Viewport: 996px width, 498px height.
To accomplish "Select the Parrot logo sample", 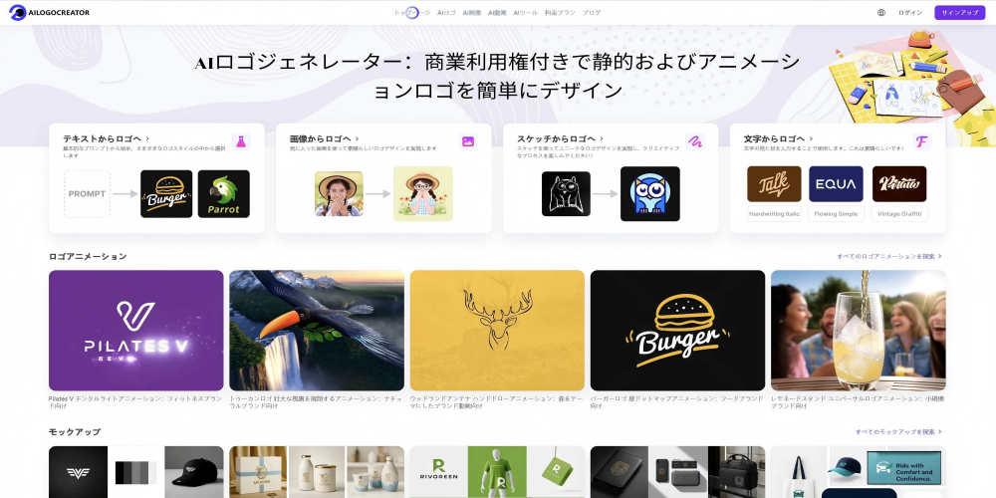I will (x=223, y=194).
